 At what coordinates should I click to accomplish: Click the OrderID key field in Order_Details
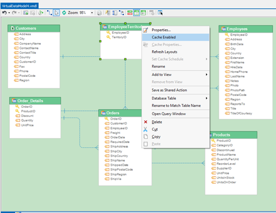(x=27, y=106)
